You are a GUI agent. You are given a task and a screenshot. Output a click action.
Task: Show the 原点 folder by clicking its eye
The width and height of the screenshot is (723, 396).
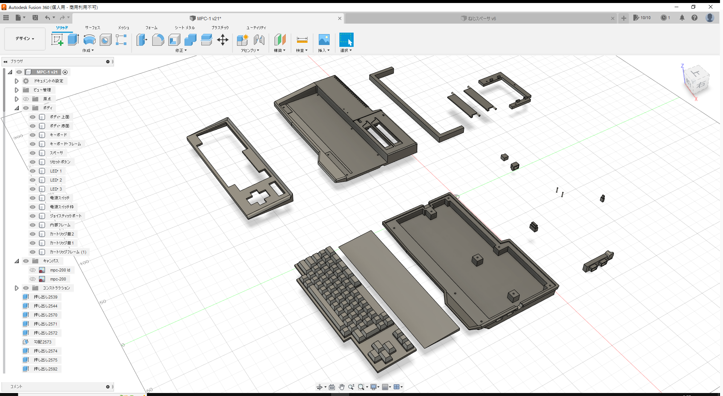click(x=25, y=99)
